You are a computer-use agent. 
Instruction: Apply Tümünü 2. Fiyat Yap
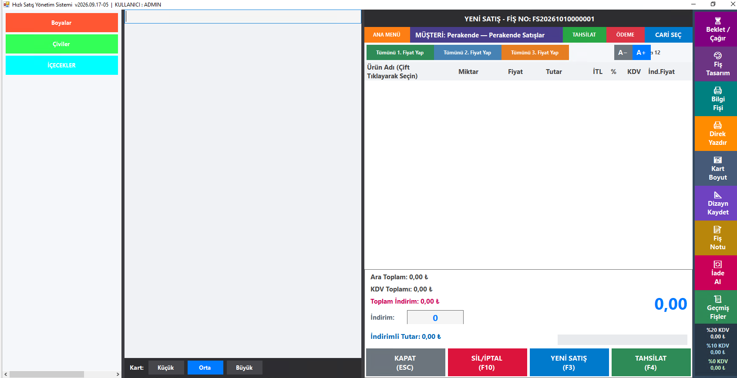point(468,53)
